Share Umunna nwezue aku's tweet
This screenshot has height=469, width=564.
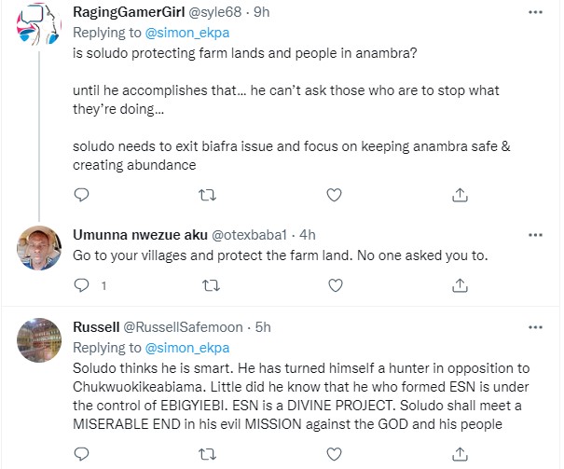click(x=460, y=285)
